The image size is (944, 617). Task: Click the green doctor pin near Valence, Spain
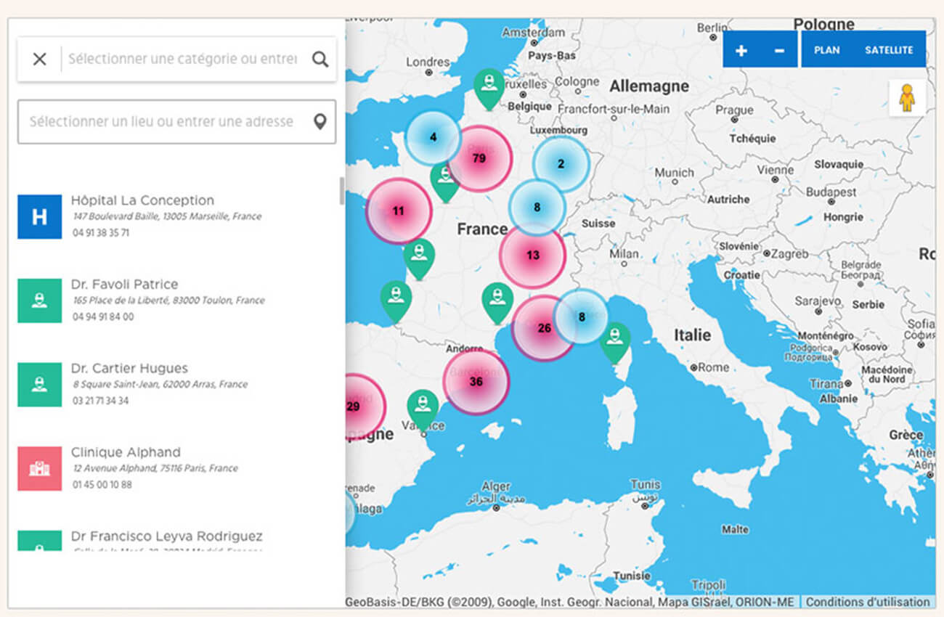pyautogui.click(x=423, y=409)
